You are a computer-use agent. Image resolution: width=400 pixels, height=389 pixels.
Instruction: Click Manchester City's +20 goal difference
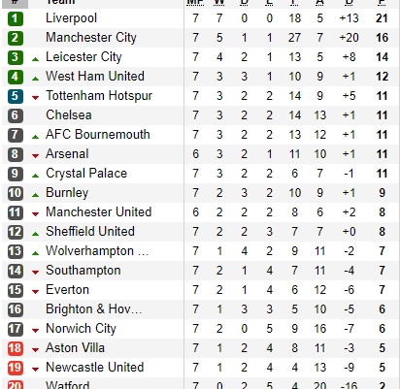pyautogui.click(x=349, y=38)
